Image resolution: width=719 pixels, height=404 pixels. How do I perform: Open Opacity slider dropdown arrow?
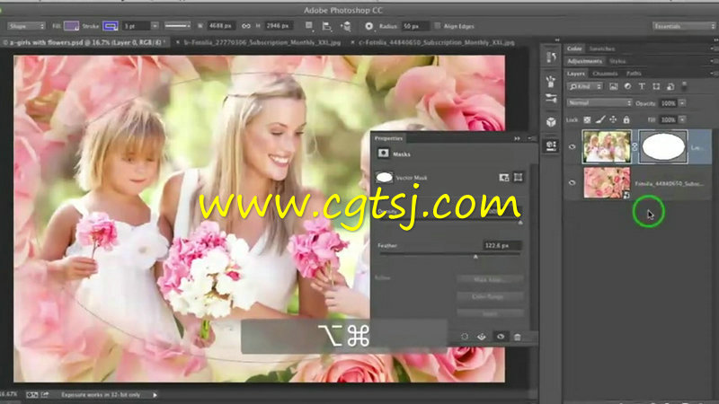pos(682,103)
